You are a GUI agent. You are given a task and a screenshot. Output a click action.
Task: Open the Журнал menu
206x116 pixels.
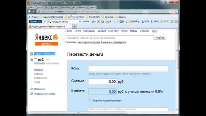coord(54,7)
